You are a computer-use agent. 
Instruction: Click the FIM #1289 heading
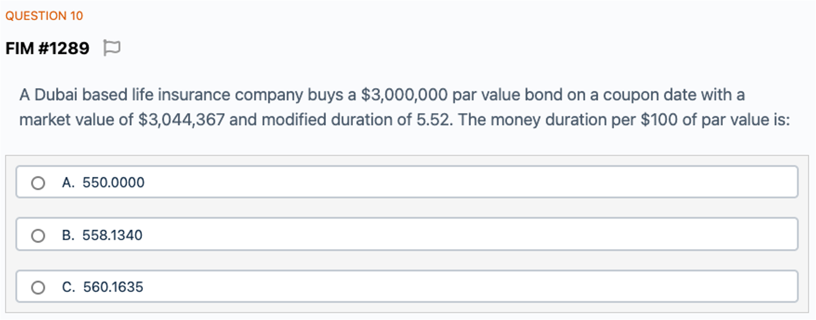47,48
